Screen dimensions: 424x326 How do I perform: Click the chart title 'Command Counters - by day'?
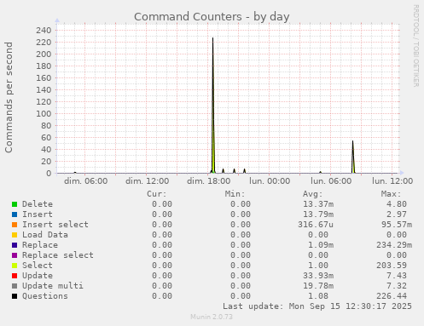pos(212,17)
